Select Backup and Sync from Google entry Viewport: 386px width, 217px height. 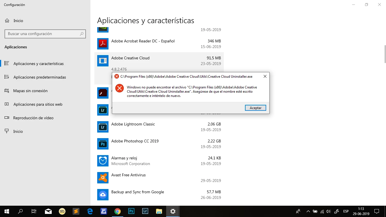[x=159, y=195]
